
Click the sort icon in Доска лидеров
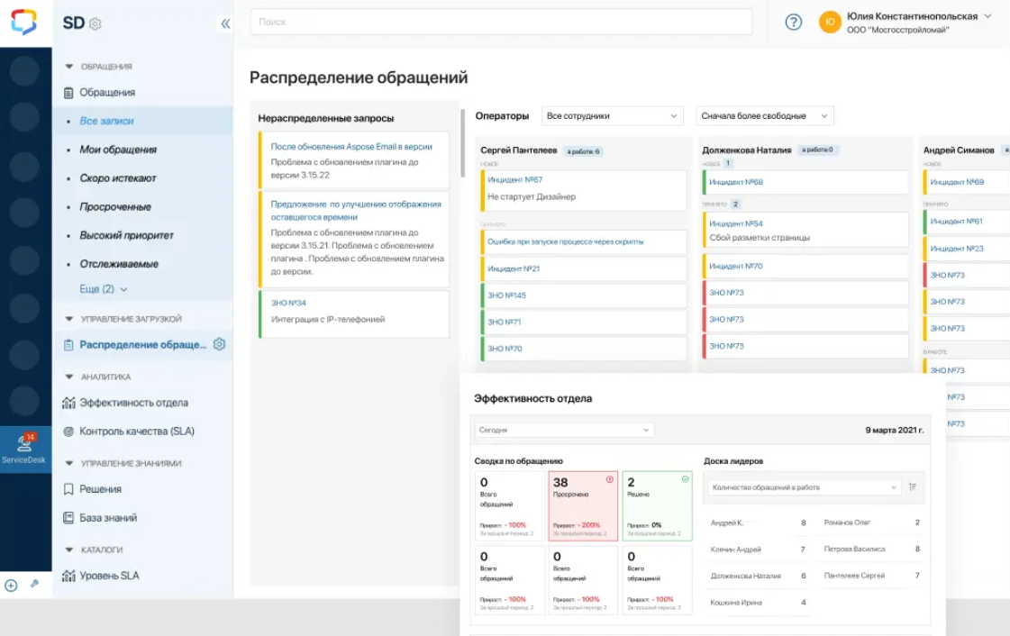[911, 486]
